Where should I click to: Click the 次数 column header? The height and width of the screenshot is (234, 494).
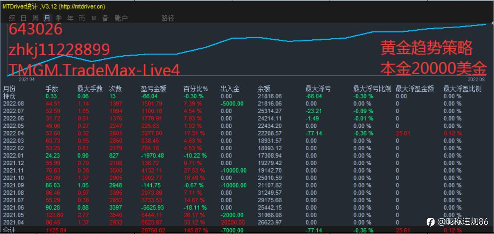pos(115,89)
